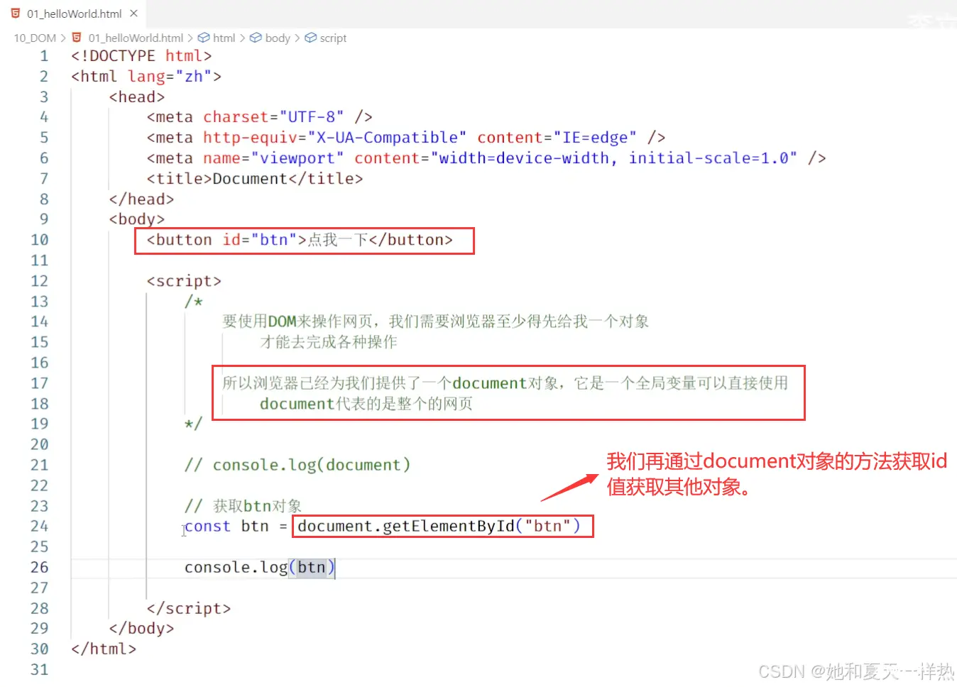
Task: Click the cube icon next to script breadcrumb
Action: [310, 38]
